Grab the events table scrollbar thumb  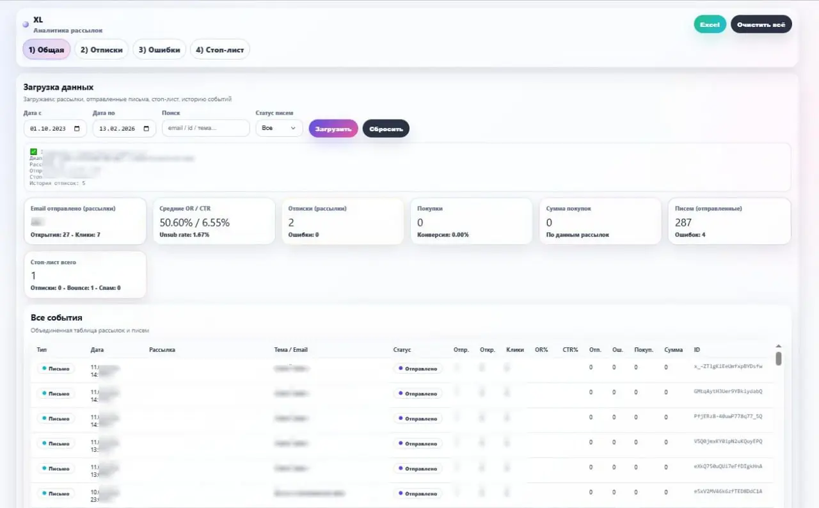pos(779,358)
